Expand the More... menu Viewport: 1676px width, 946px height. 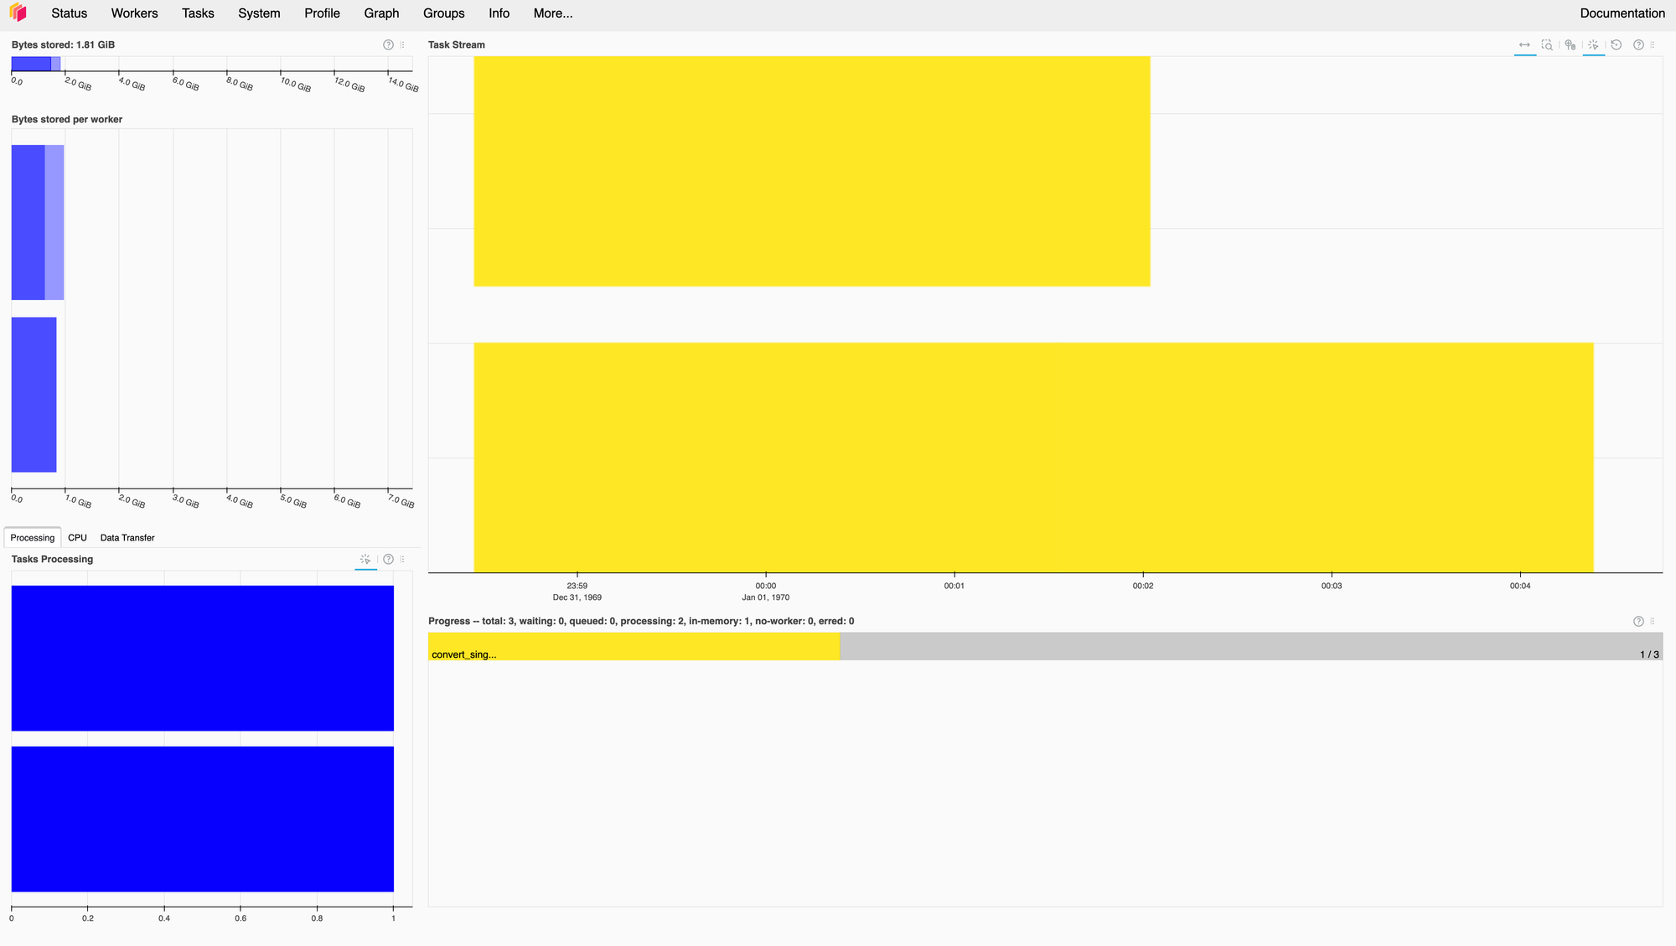(553, 13)
